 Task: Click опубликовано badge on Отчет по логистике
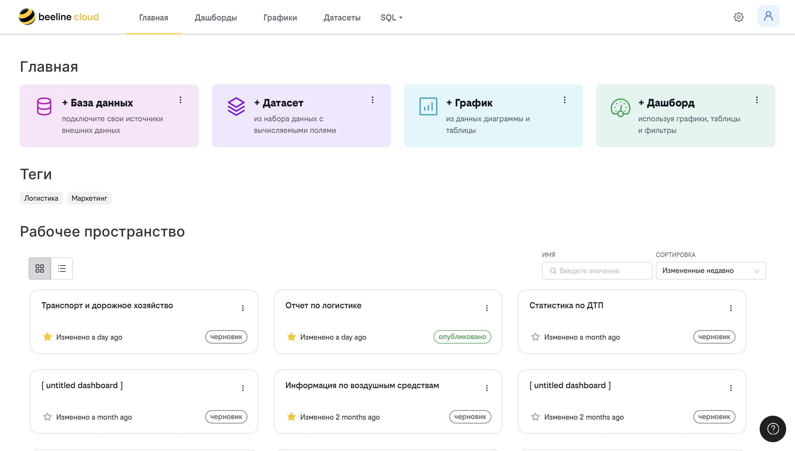pyautogui.click(x=462, y=337)
